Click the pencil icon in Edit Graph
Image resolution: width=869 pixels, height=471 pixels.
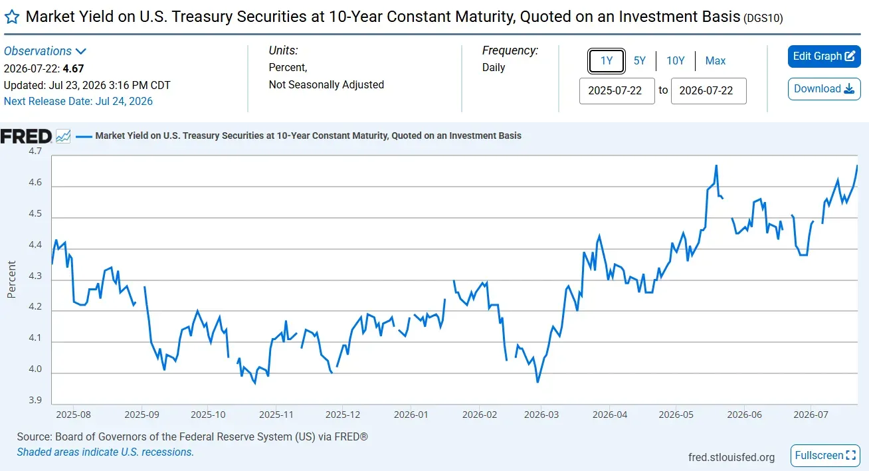(x=850, y=56)
